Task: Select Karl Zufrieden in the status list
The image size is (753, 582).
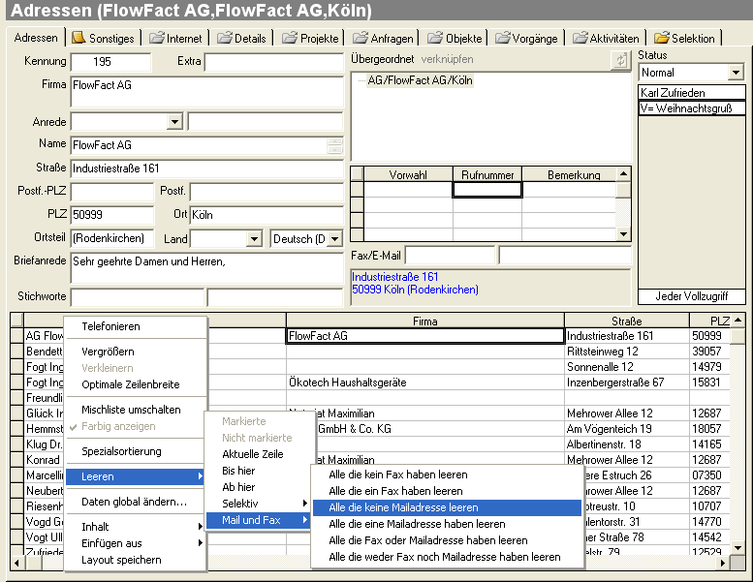Action: pyautogui.click(x=692, y=93)
